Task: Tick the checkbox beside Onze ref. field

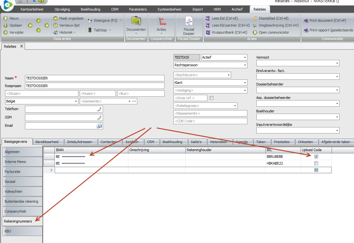Action: pyautogui.click(x=211, y=98)
